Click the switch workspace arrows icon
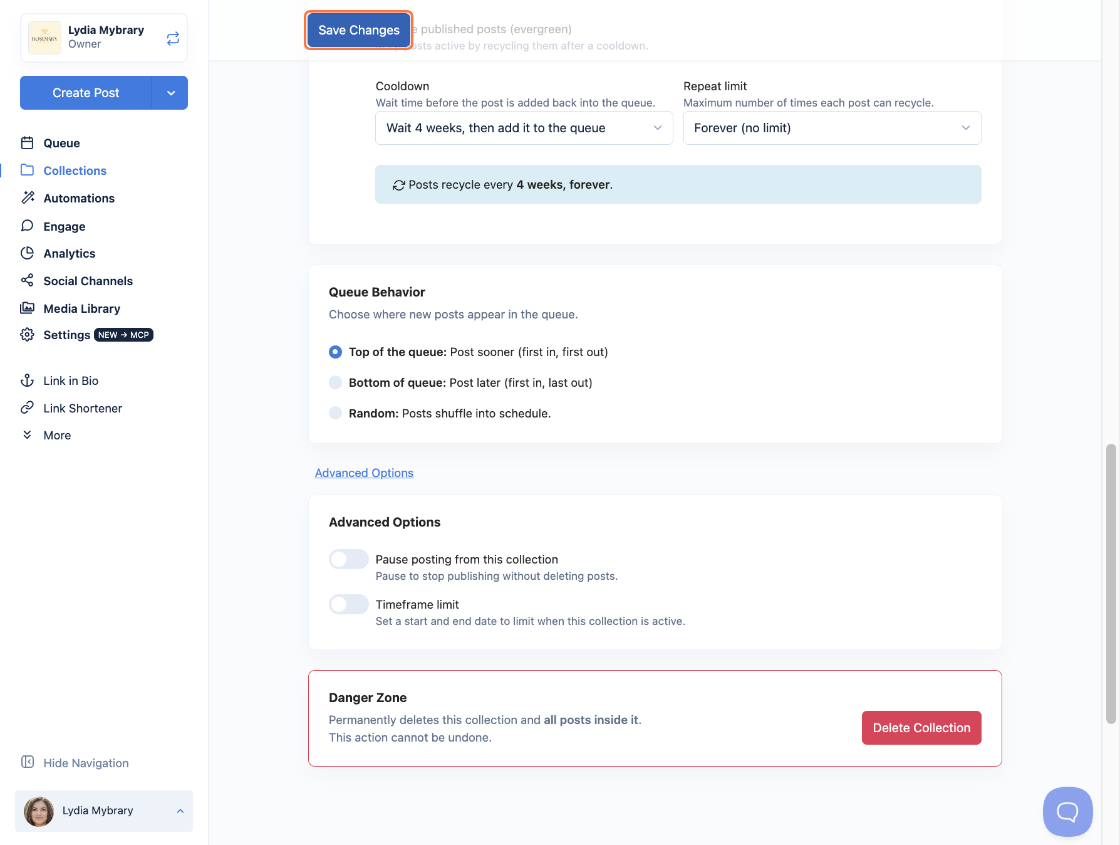 (x=173, y=38)
